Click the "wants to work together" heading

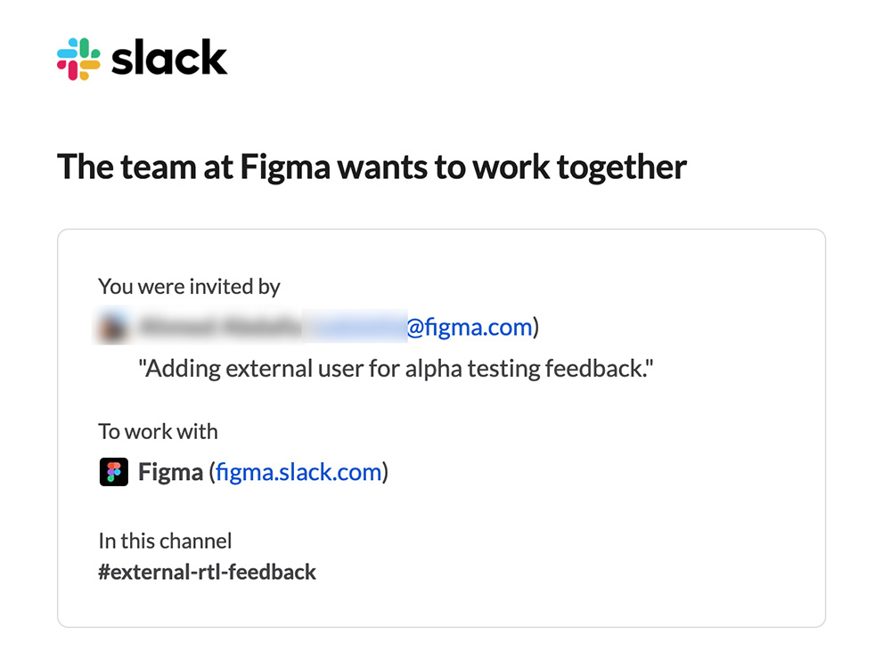coord(497,167)
